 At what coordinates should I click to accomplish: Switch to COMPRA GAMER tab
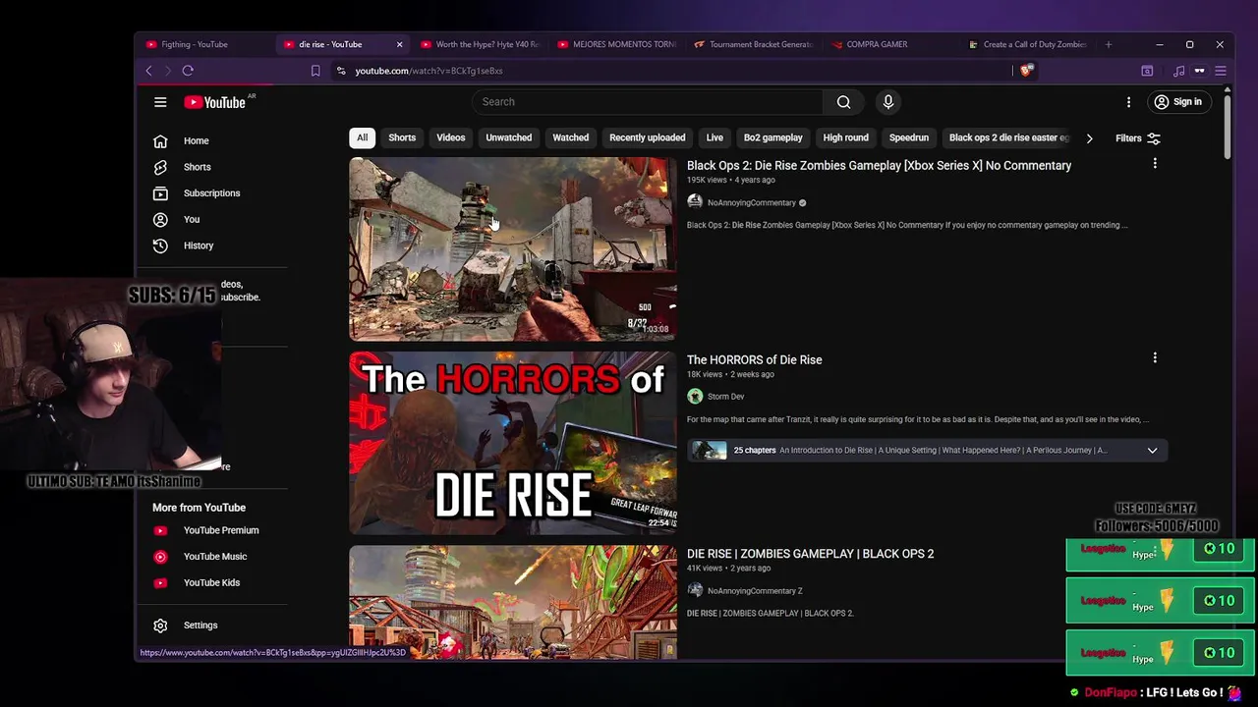click(x=890, y=44)
